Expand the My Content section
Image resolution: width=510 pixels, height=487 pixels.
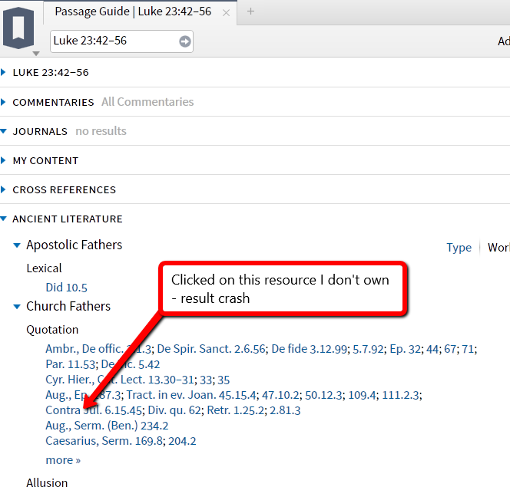4,160
